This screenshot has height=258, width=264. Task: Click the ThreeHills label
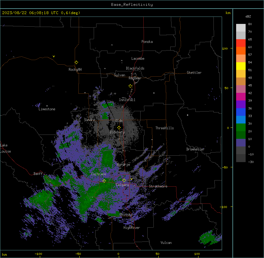[164, 128]
